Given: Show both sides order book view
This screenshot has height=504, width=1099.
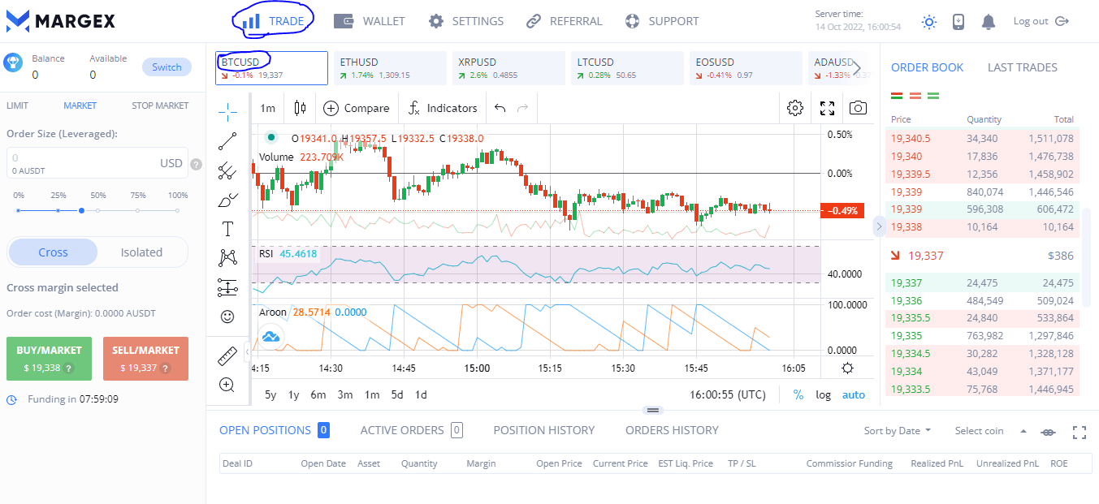Looking at the screenshot, I should 898,96.
